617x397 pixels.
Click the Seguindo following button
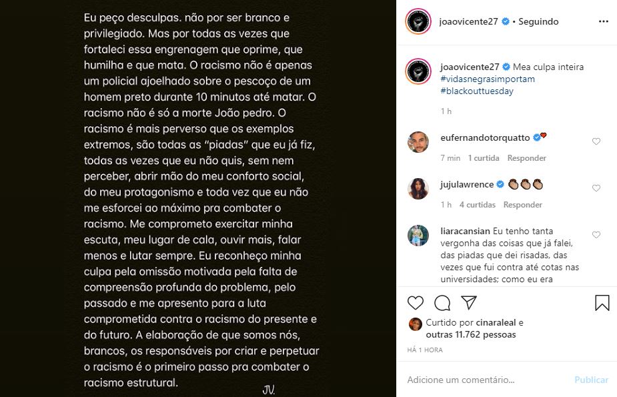click(538, 21)
